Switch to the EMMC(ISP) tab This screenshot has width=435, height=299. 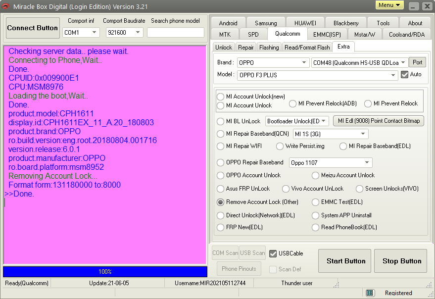tap(327, 35)
